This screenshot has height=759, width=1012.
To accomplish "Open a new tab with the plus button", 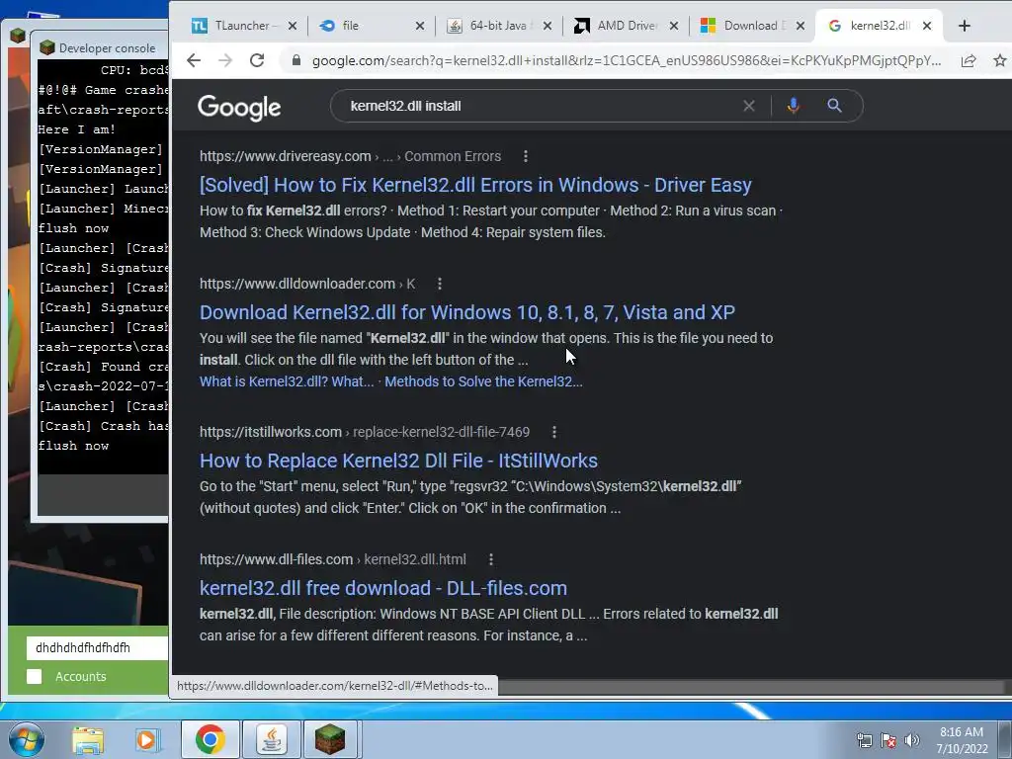I will point(965,26).
